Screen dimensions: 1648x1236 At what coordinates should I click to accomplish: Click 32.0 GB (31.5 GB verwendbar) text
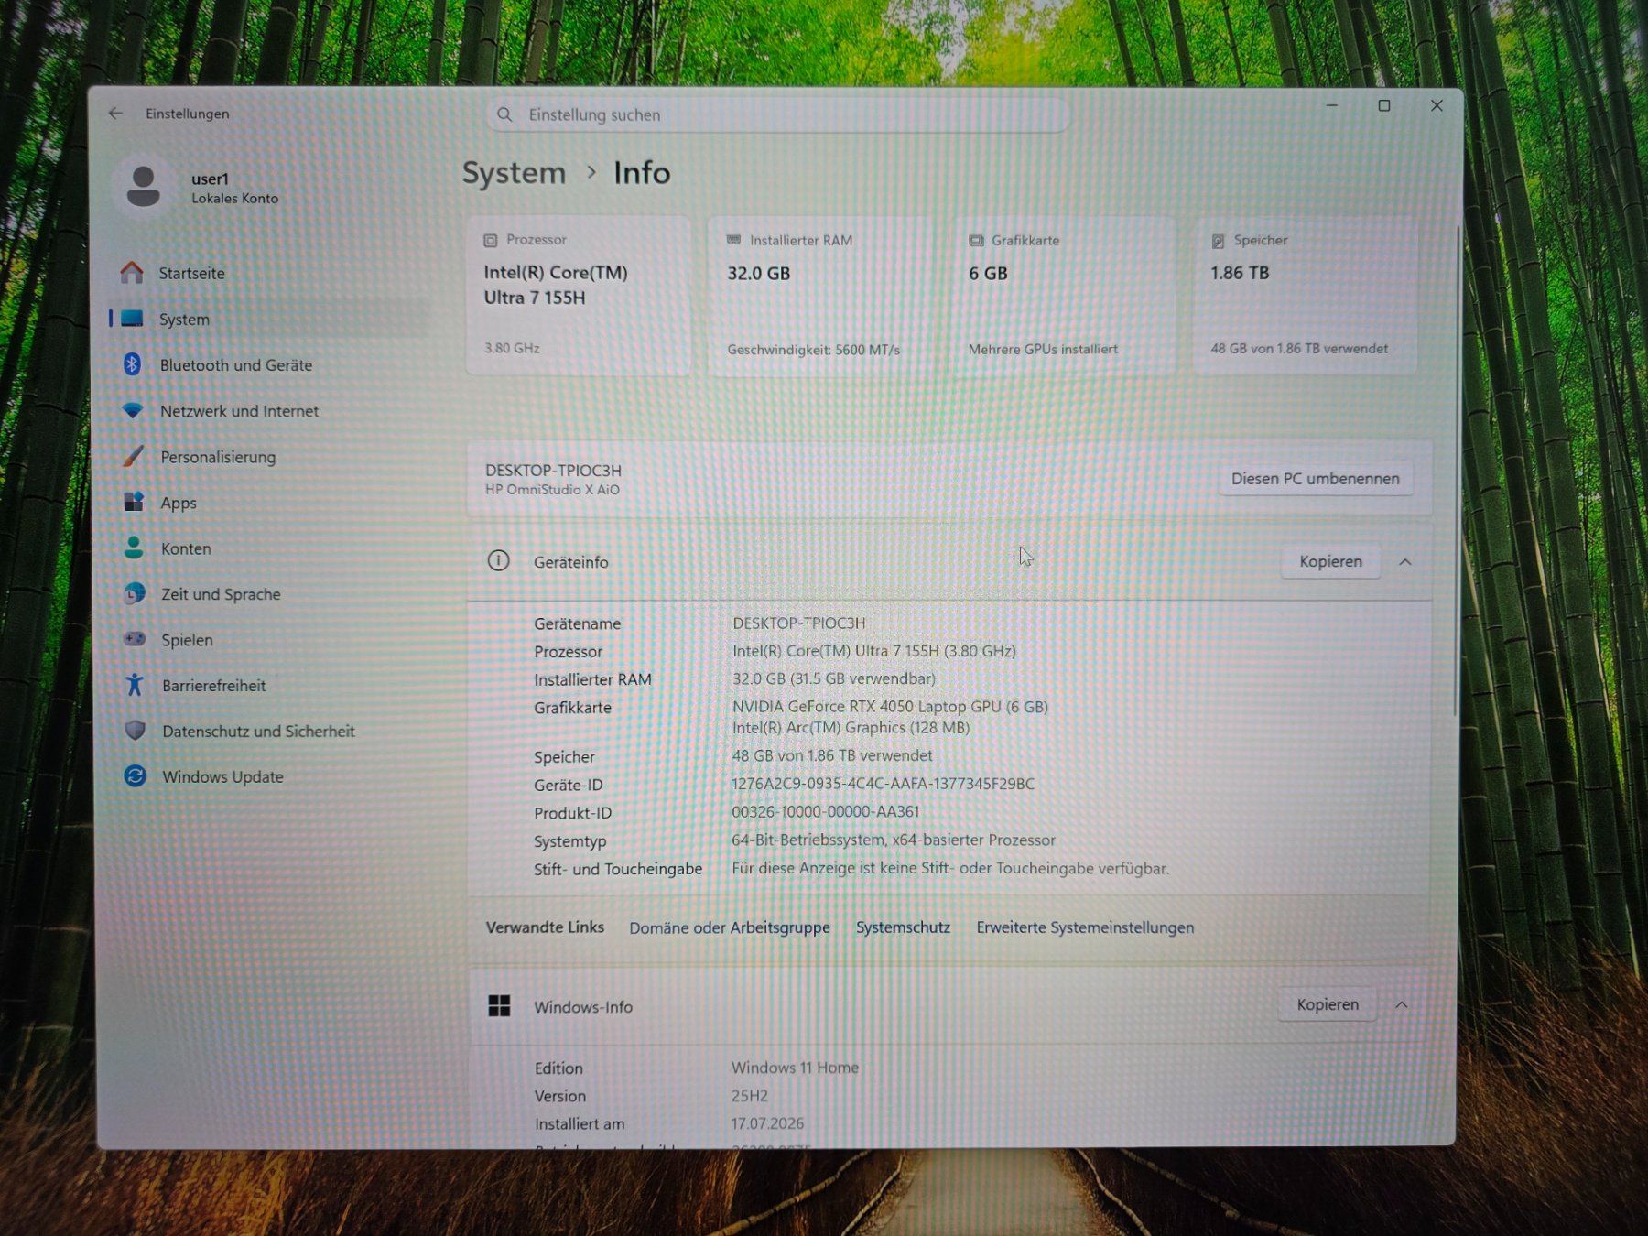[834, 678]
